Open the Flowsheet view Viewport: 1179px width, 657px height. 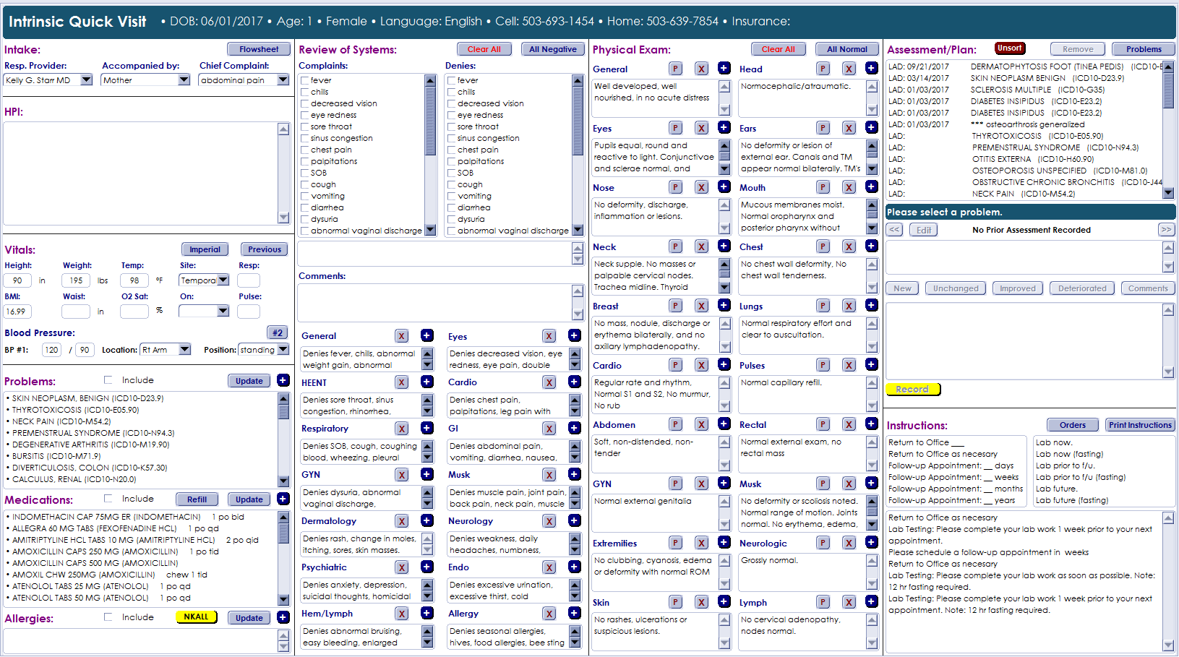click(x=259, y=49)
